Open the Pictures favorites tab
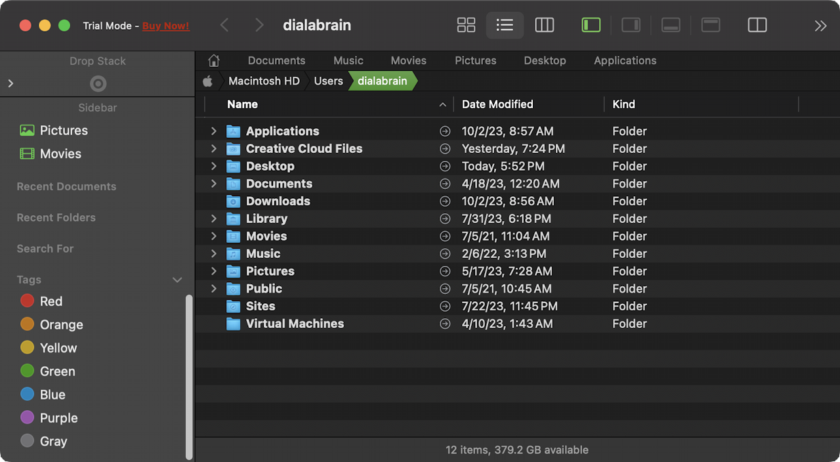The image size is (840, 462). (x=475, y=60)
